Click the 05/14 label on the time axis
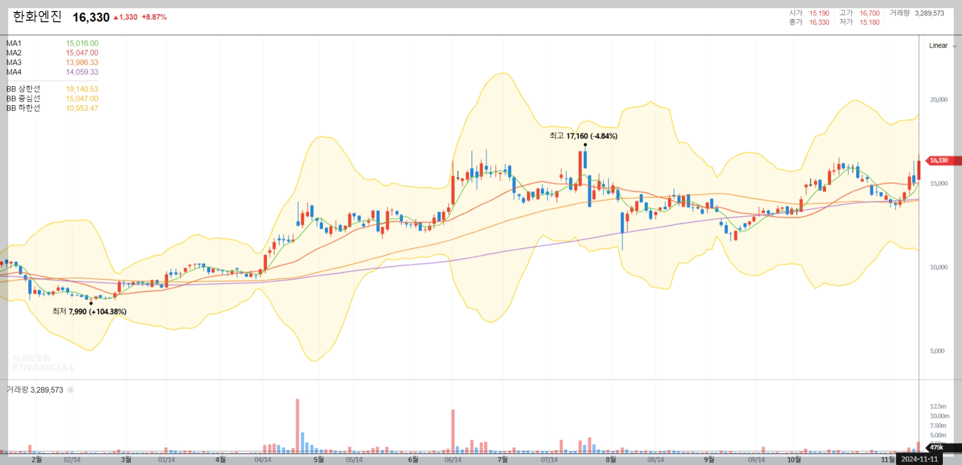The height and width of the screenshot is (465, 962). point(354,460)
